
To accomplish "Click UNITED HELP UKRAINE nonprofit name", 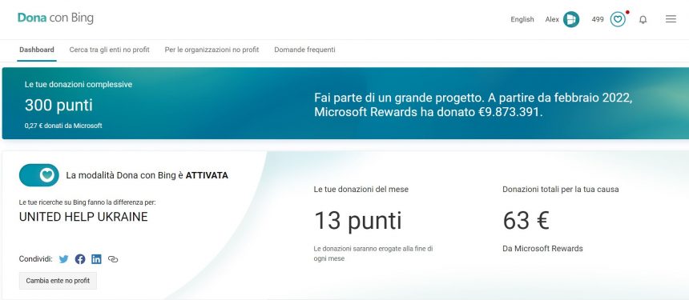I will [x=83, y=217].
